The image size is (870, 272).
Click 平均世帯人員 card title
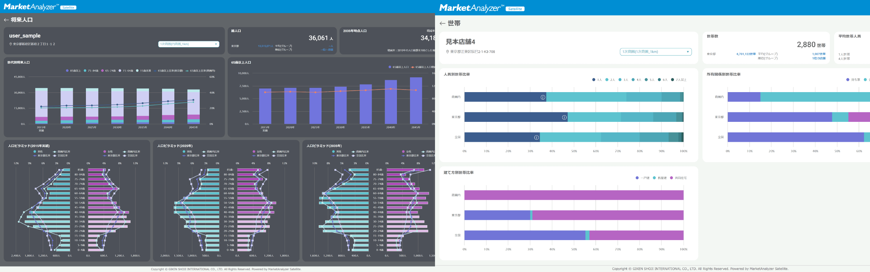tap(849, 36)
